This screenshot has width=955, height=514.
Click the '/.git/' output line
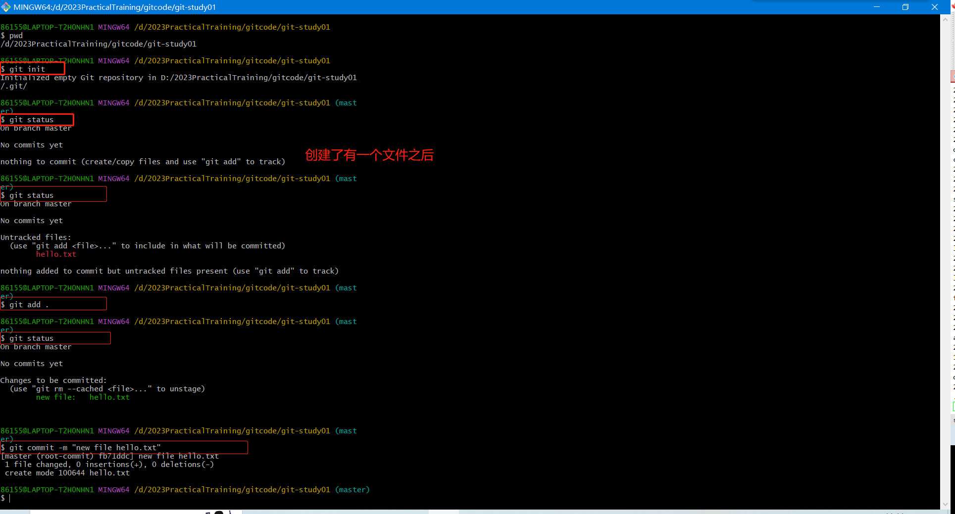click(x=14, y=86)
